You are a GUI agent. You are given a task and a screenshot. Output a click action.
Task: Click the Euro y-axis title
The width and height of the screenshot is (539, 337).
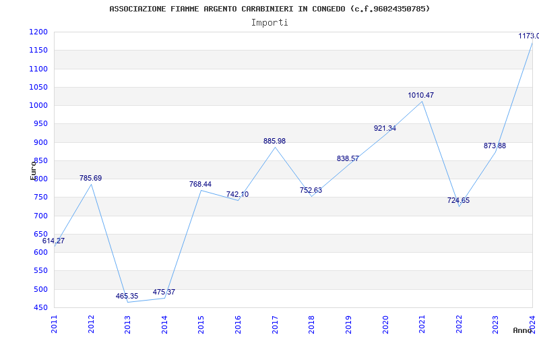[33, 171]
